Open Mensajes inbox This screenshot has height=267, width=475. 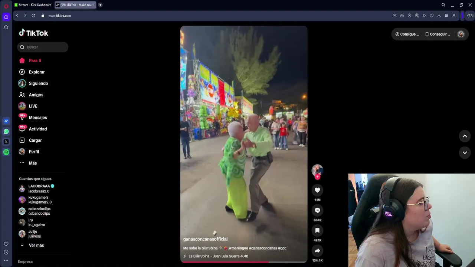(x=33, y=118)
